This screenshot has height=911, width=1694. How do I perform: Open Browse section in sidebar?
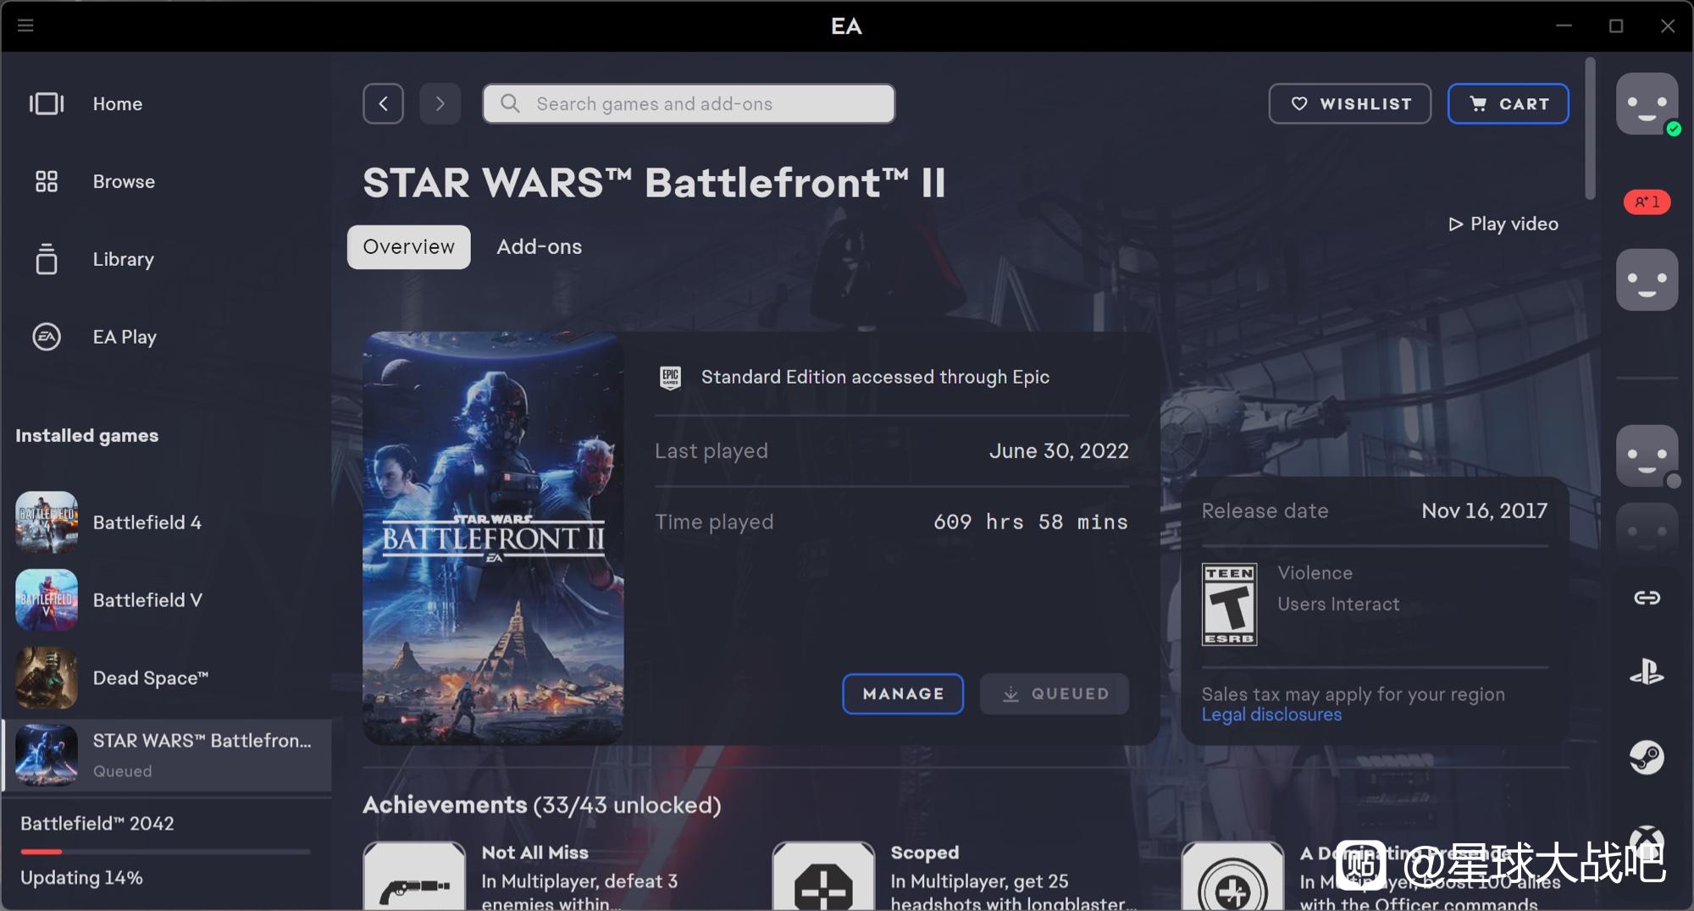166,181
